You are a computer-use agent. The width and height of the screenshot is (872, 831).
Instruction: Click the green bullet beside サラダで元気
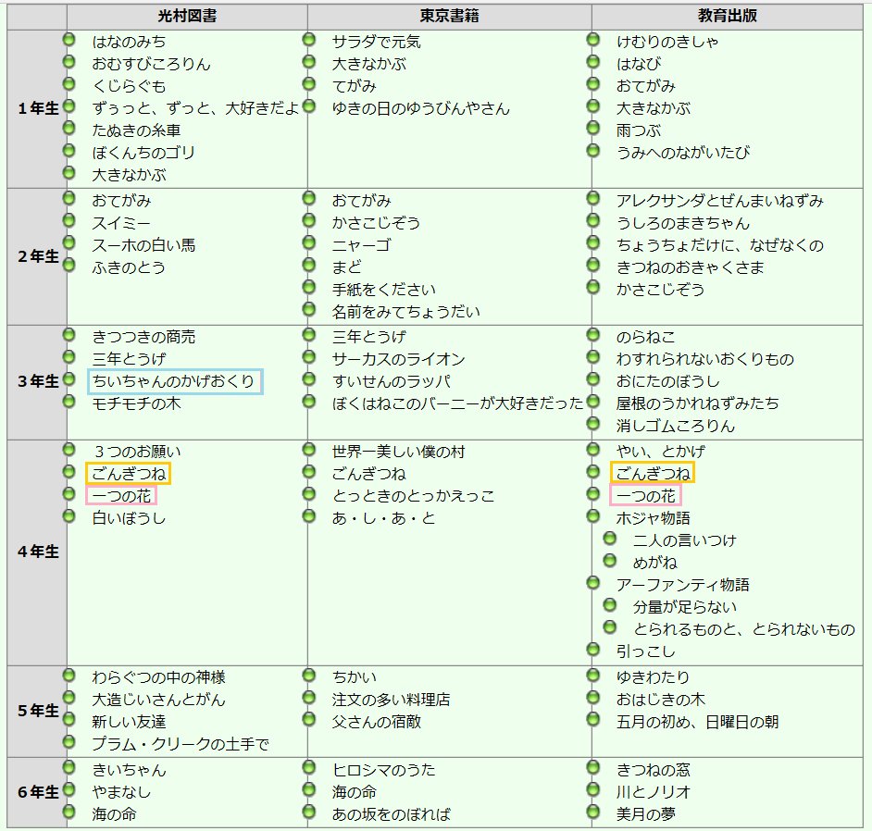click(x=308, y=41)
